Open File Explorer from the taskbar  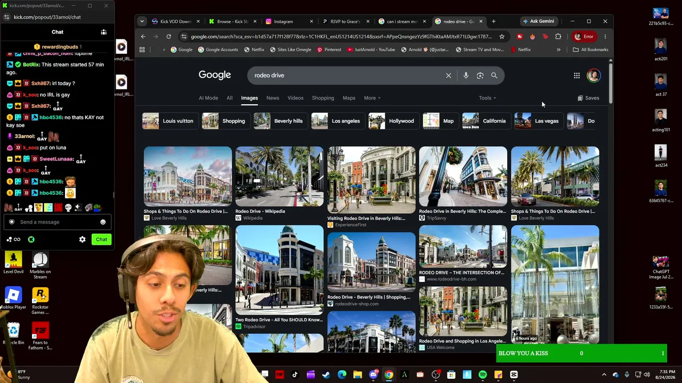coord(358,374)
